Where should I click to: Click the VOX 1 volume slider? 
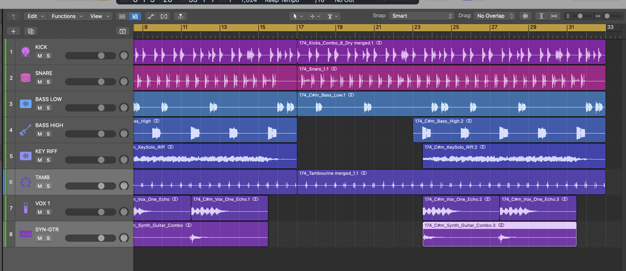[x=91, y=212]
